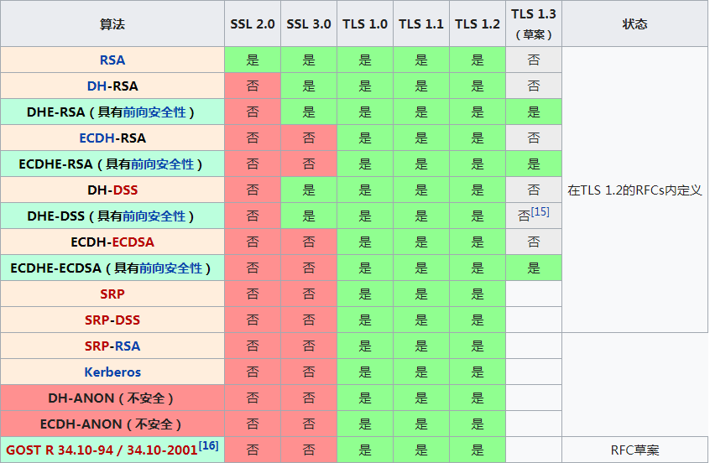Viewport: 710px width, 463px height.
Task: Follow the 前向安全性 link in the DHE-DSS row
Action: tap(154, 216)
